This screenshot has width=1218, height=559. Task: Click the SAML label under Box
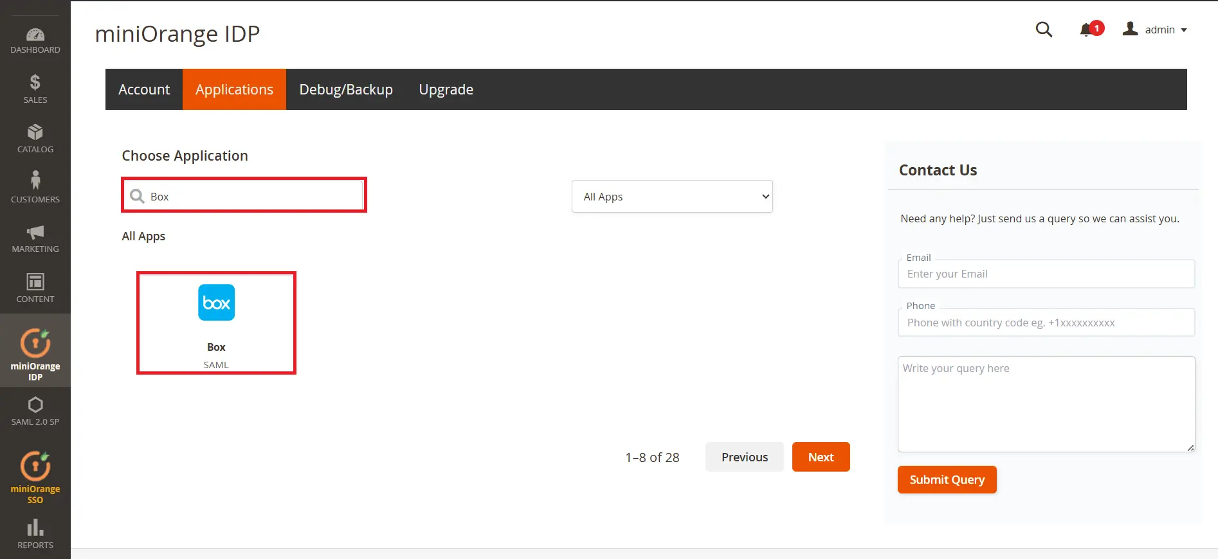coord(216,365)
